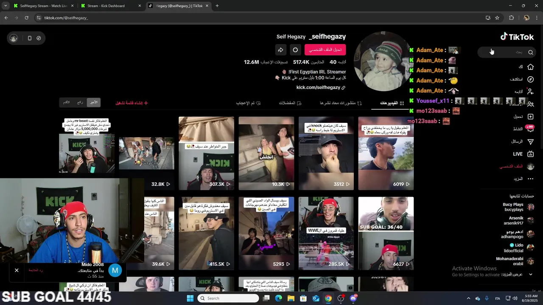543x305 pixels.
Task: Select the Reposts tab on profile
Action: coord(341,103)
